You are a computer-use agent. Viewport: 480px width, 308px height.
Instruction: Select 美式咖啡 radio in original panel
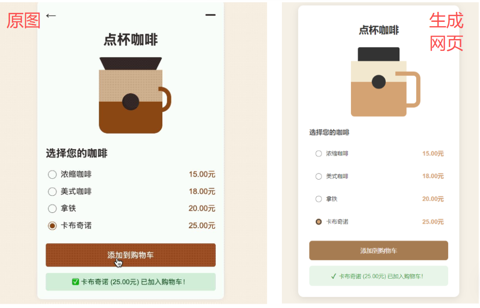pyautogui.click(x=52, y=192)
